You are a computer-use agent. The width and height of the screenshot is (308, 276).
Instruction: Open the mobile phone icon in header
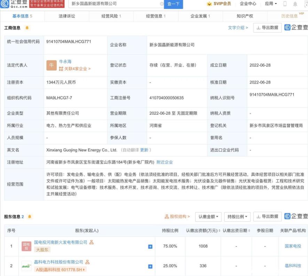(285, 4)
